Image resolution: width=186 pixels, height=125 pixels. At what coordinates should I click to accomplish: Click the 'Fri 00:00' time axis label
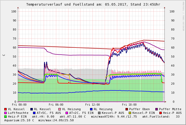coord(19,105)
